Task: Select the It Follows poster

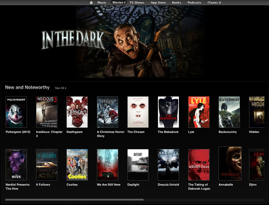Action: click(x=47, y=165)
